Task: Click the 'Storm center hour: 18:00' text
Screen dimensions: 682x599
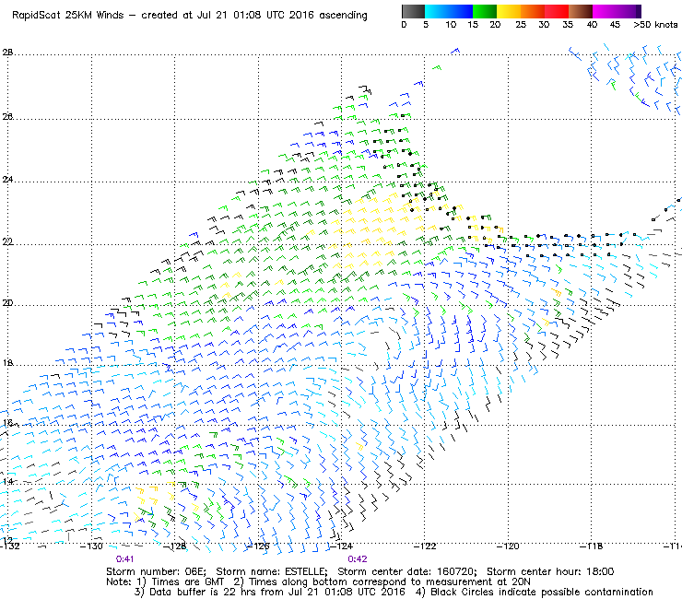Action: coord(550,571)
